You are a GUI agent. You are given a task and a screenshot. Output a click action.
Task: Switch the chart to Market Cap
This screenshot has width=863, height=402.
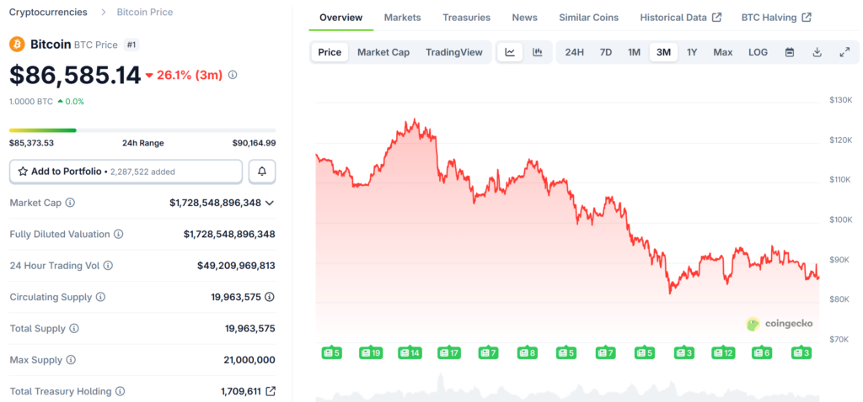[383, 52]
